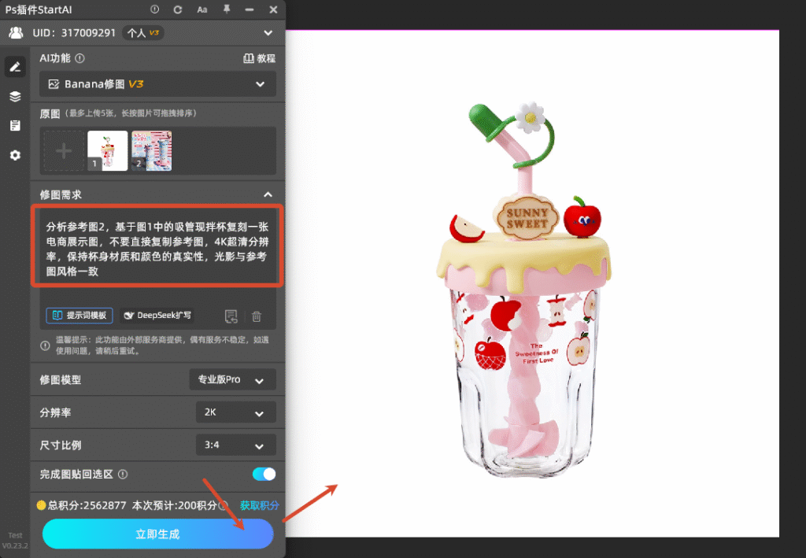Open the 获取积分 link

click(x=259, y=506)
